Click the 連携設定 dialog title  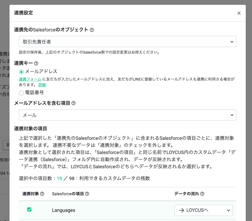tap(23, 13)
